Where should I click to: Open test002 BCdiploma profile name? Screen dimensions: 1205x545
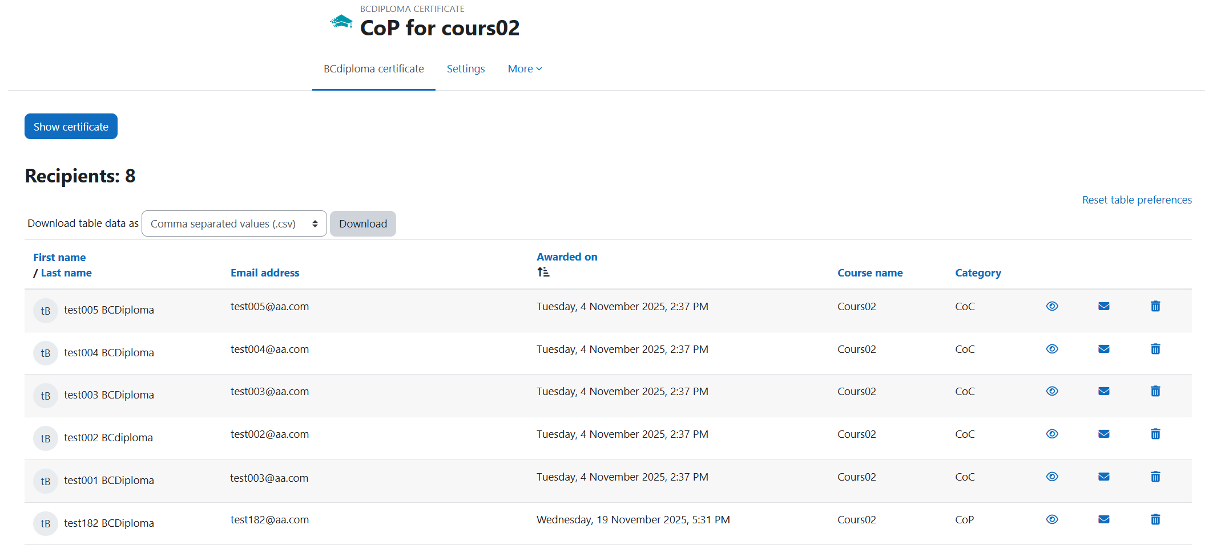click(x=108, y=437)
